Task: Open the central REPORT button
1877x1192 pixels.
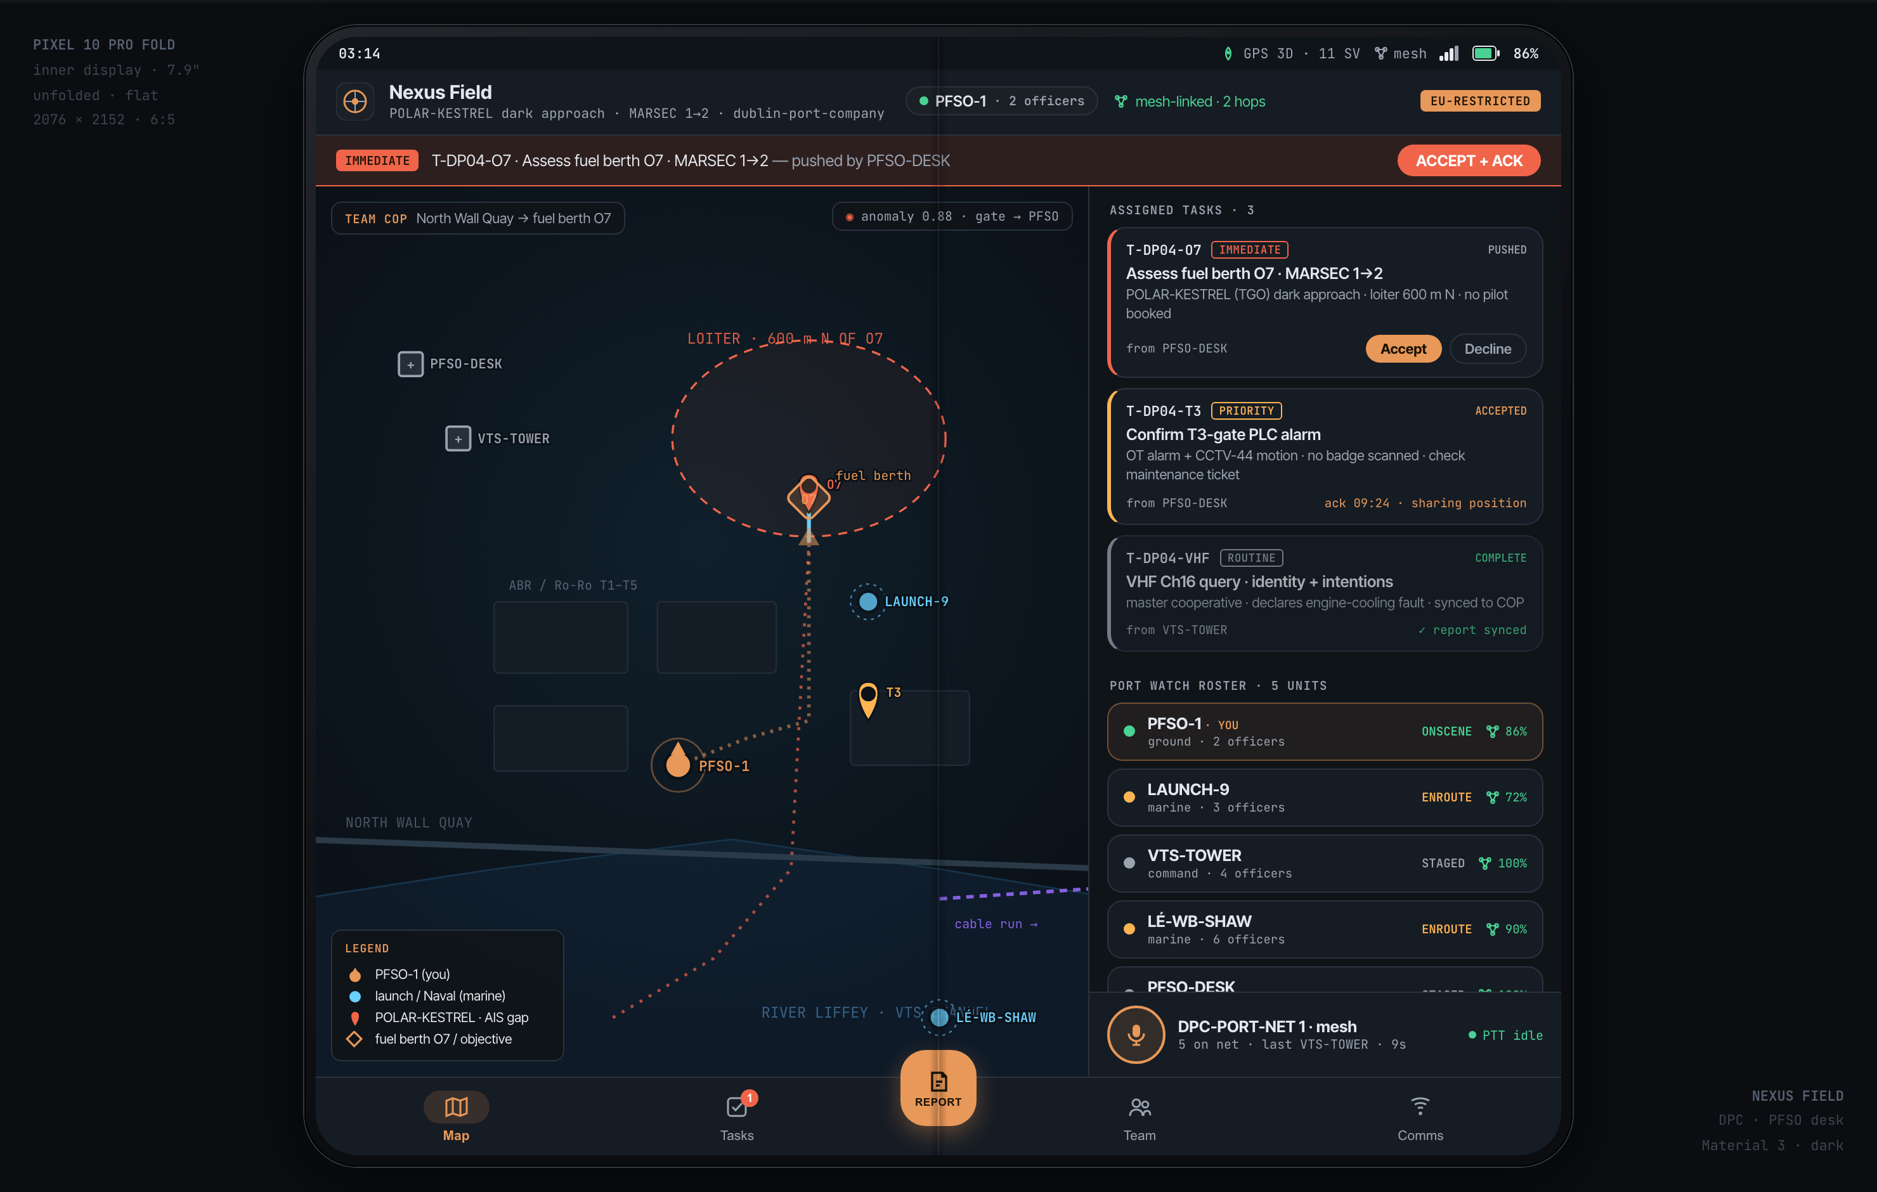Action: pos(938,1088)
